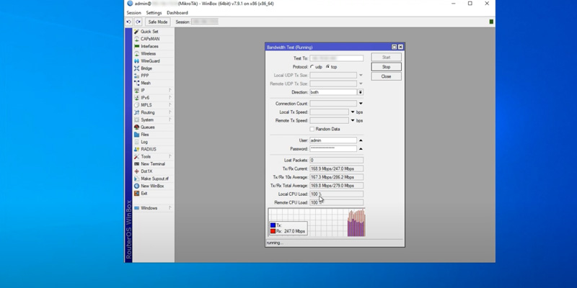This screenshot has width=577, height=288.
Task: Expand the Routing submenu
Action: coord(170,112)
